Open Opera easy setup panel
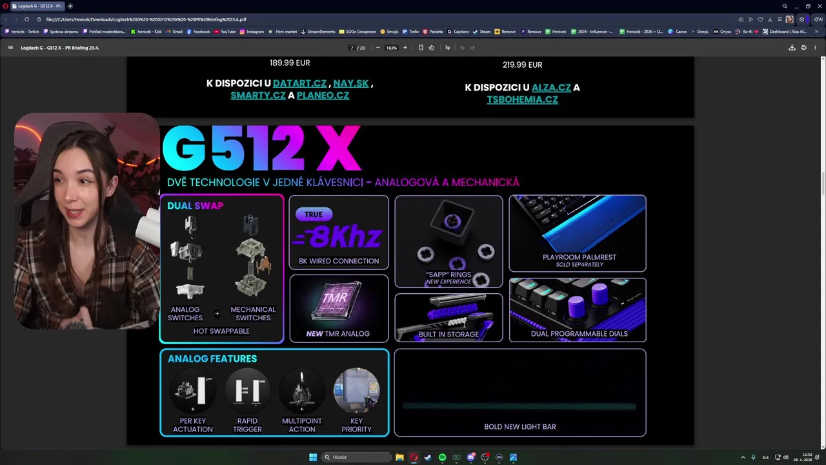This screenshot has width=826, height=465. tap(780, 19)
